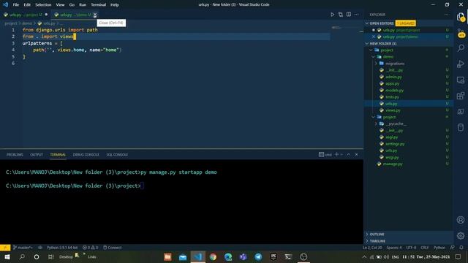Open the Accounts menu icon
This screenshot has height=263, width=468.
461,220
